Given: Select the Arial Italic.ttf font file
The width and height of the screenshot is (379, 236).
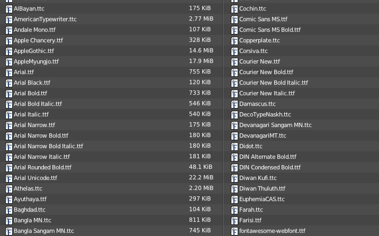Looking at the screenshot, I should coord(31,114).
